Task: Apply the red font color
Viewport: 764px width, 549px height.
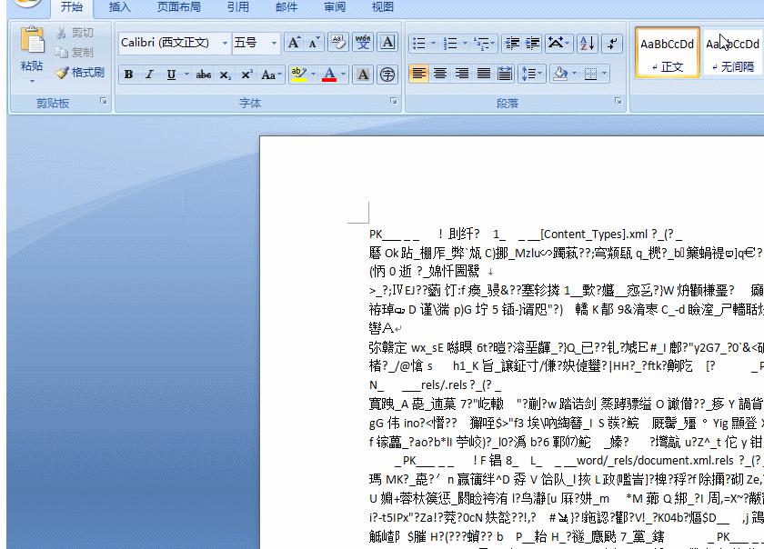Action: click(329, 75)
